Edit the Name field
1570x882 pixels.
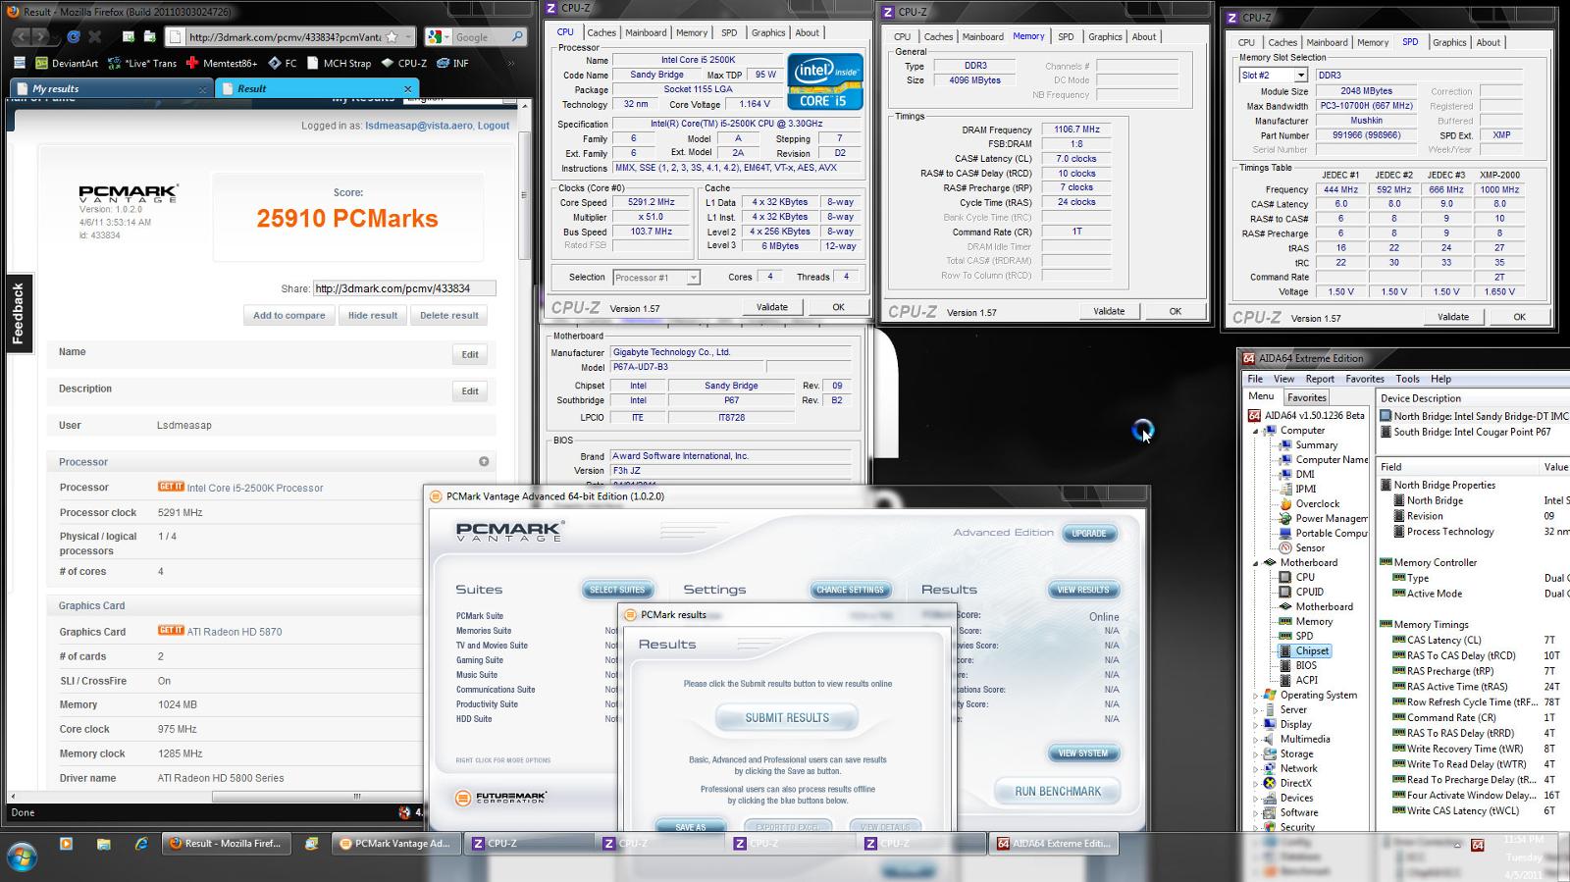[470, 354]
